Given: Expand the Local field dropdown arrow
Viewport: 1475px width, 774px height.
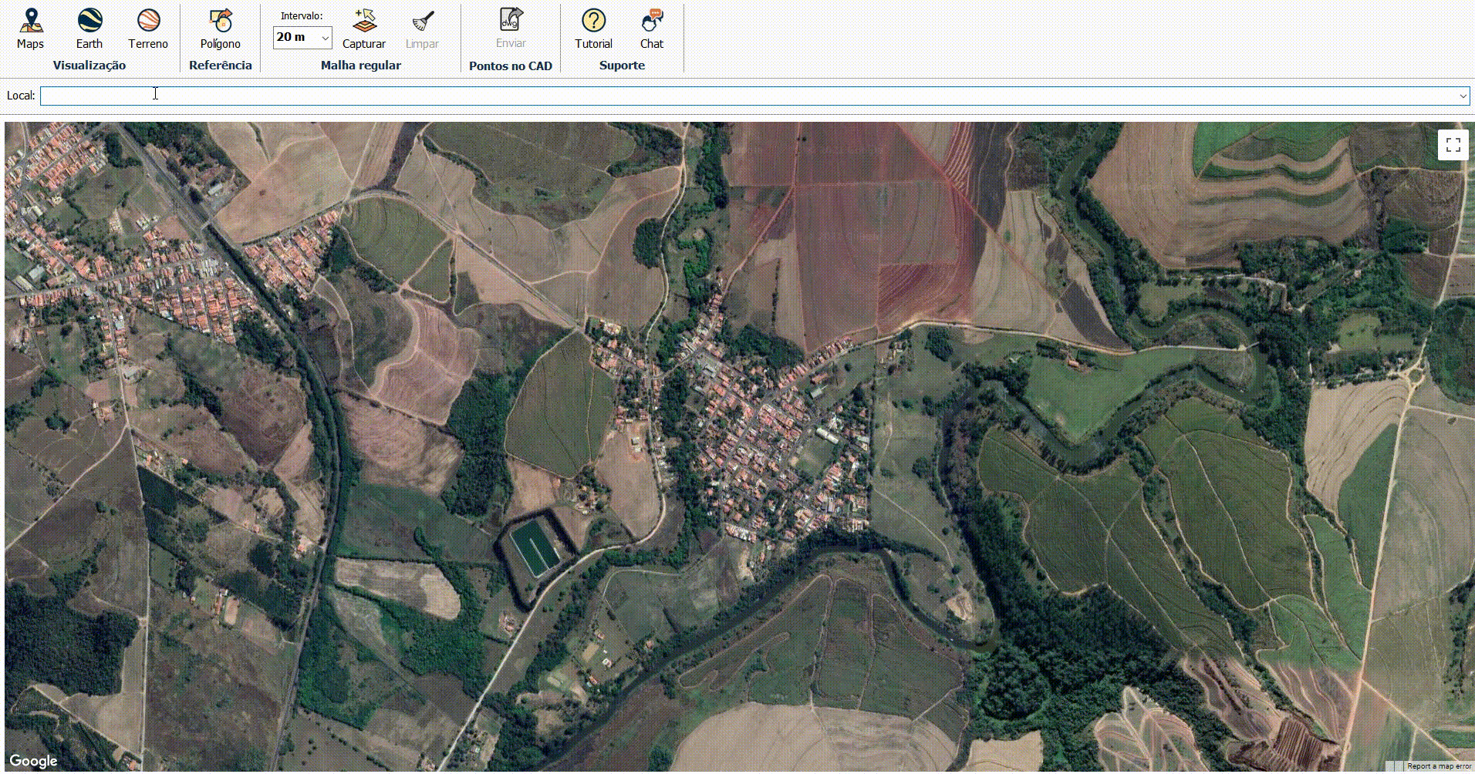Looking at the screenshot, I should (x=1462, y=96).
